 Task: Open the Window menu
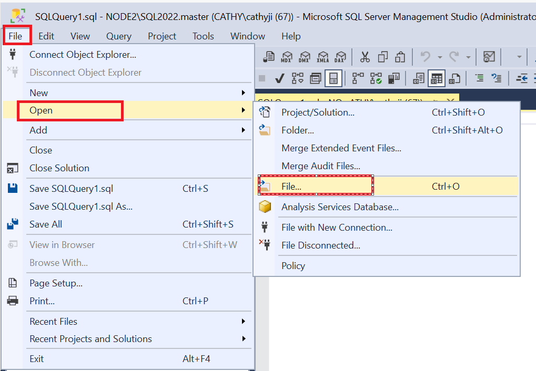click(x=248, y=36)
